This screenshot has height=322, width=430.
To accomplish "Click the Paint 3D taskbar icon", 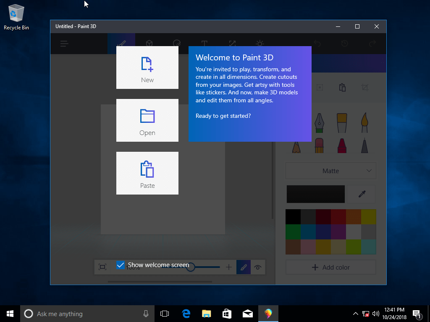I will pos(268,314).
